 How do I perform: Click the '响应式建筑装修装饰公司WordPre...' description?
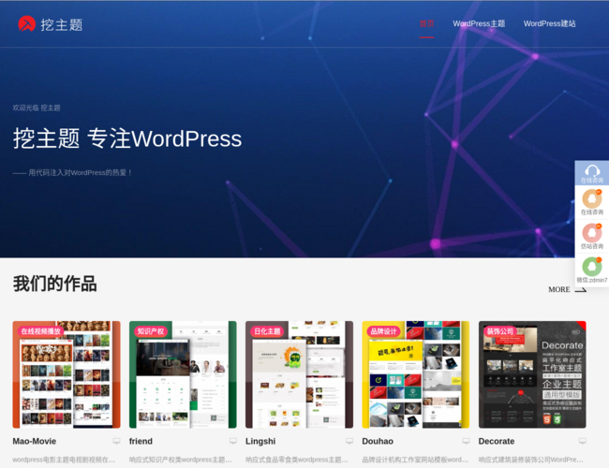coord(531,460)
